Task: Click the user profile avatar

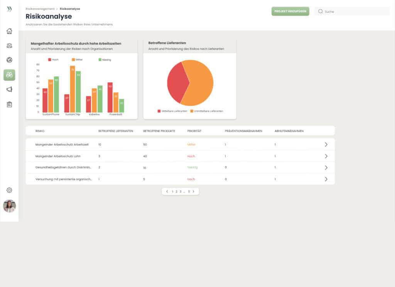Action: 9,206
